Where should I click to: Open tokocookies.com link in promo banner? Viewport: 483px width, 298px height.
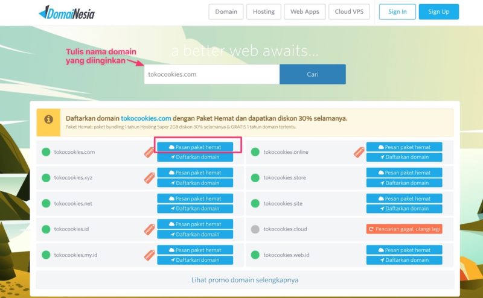coord(146,118)
